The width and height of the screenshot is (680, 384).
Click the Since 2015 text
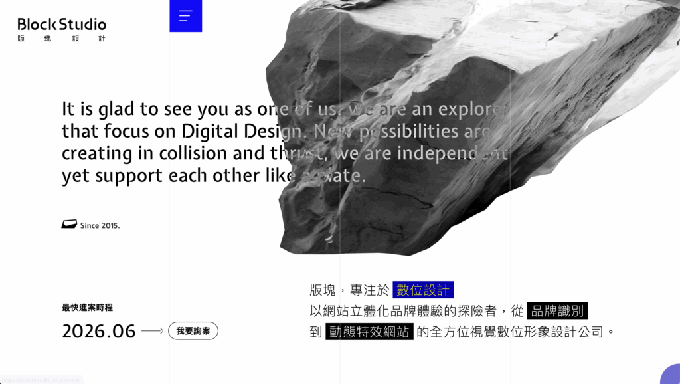100,225
